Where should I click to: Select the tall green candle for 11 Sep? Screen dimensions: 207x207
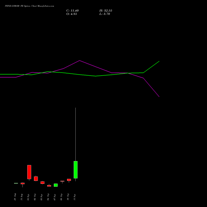76,170
